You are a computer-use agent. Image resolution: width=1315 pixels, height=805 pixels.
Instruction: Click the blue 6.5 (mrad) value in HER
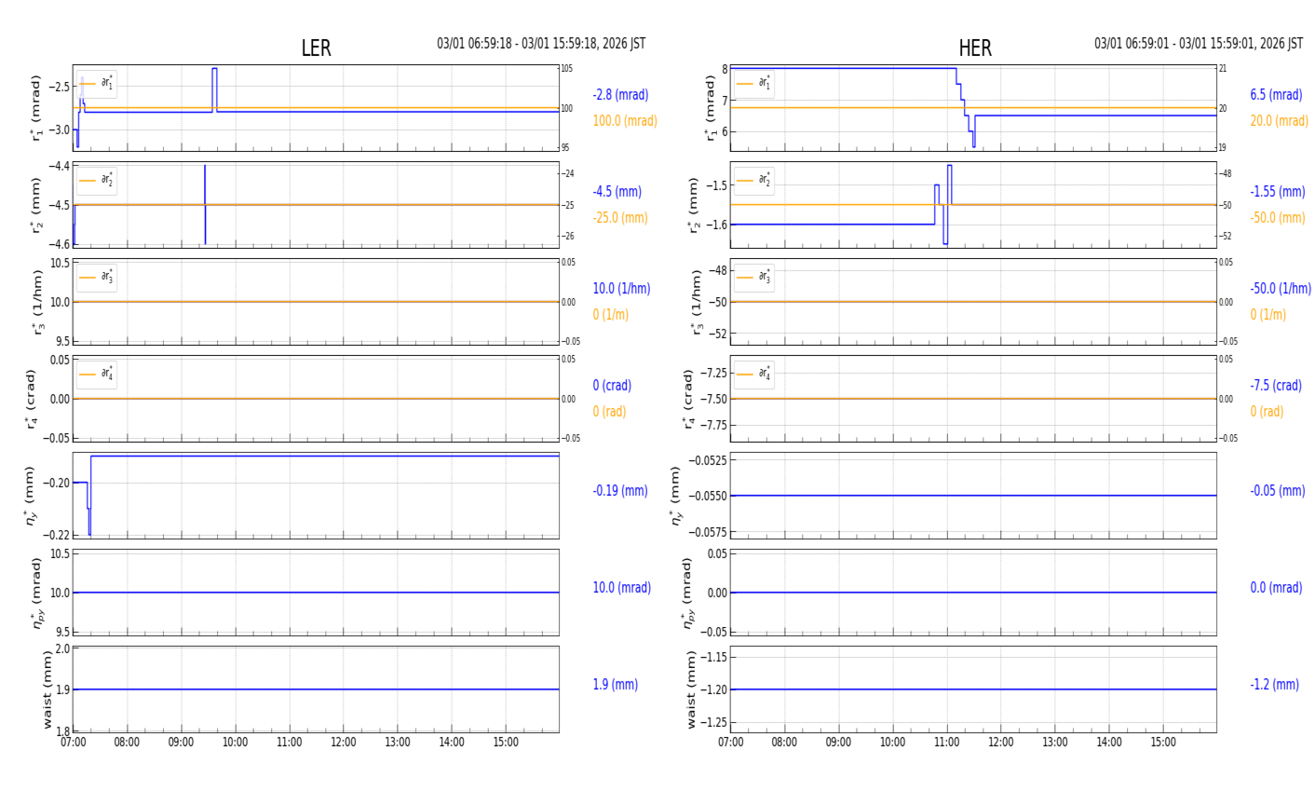(1276, 95)
